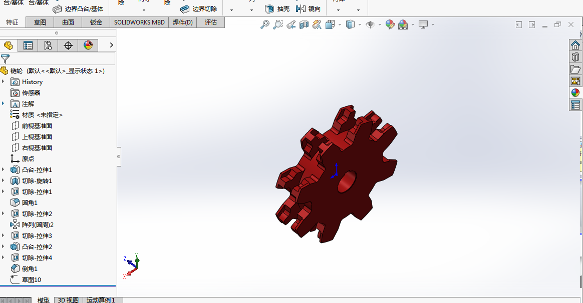Expand the 切除-拉伸1 feature
The image size is (583, 303).
pos(4,191)
